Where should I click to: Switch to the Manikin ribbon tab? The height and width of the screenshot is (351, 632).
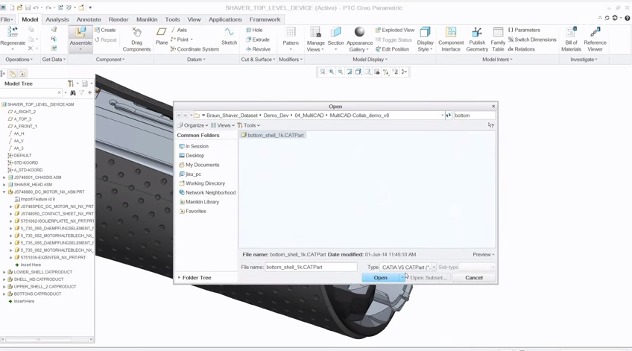[147, 19]
